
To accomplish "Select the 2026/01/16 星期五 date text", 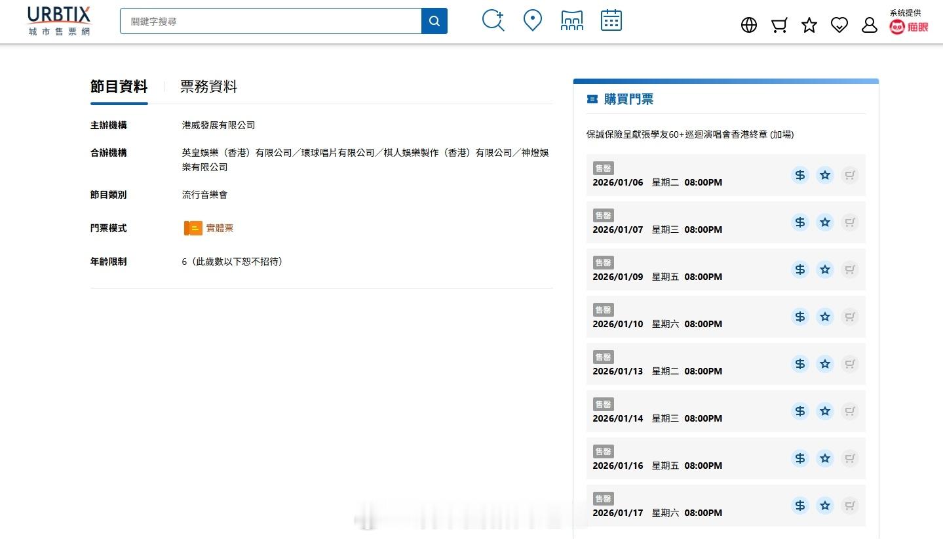I will point(636,466).
